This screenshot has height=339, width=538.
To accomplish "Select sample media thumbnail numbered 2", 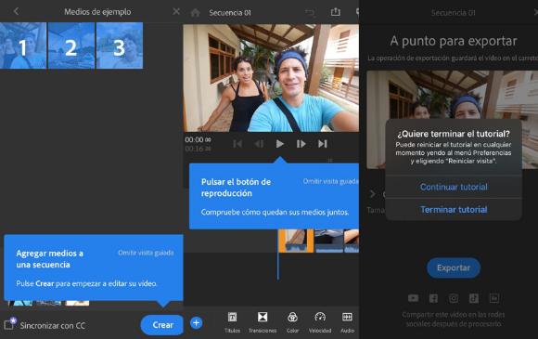I will 71,46.
